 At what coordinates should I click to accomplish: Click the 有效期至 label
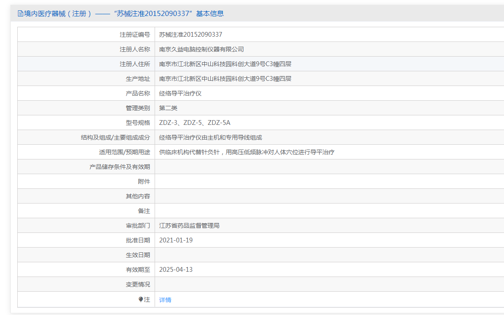(x=138, y=270)
